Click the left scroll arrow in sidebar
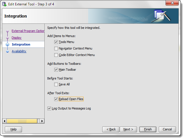The height and width of the screenshot is (140, 185). pos(5,121)
